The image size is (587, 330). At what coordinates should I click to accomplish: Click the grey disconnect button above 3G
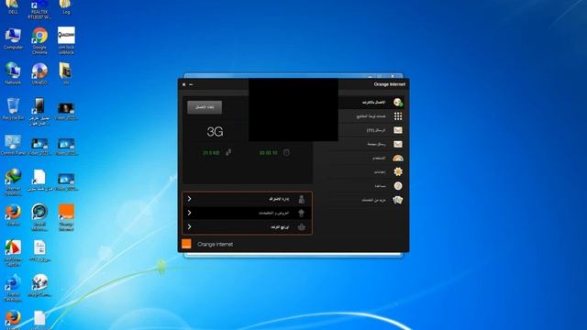point(205,107)
